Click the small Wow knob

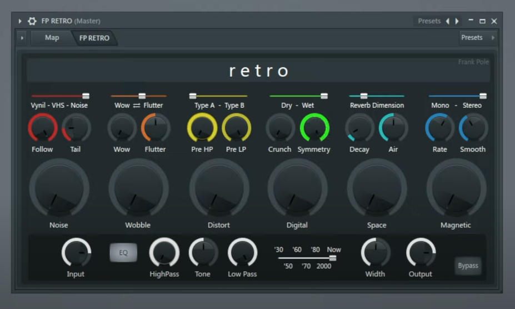pos(122,127)
